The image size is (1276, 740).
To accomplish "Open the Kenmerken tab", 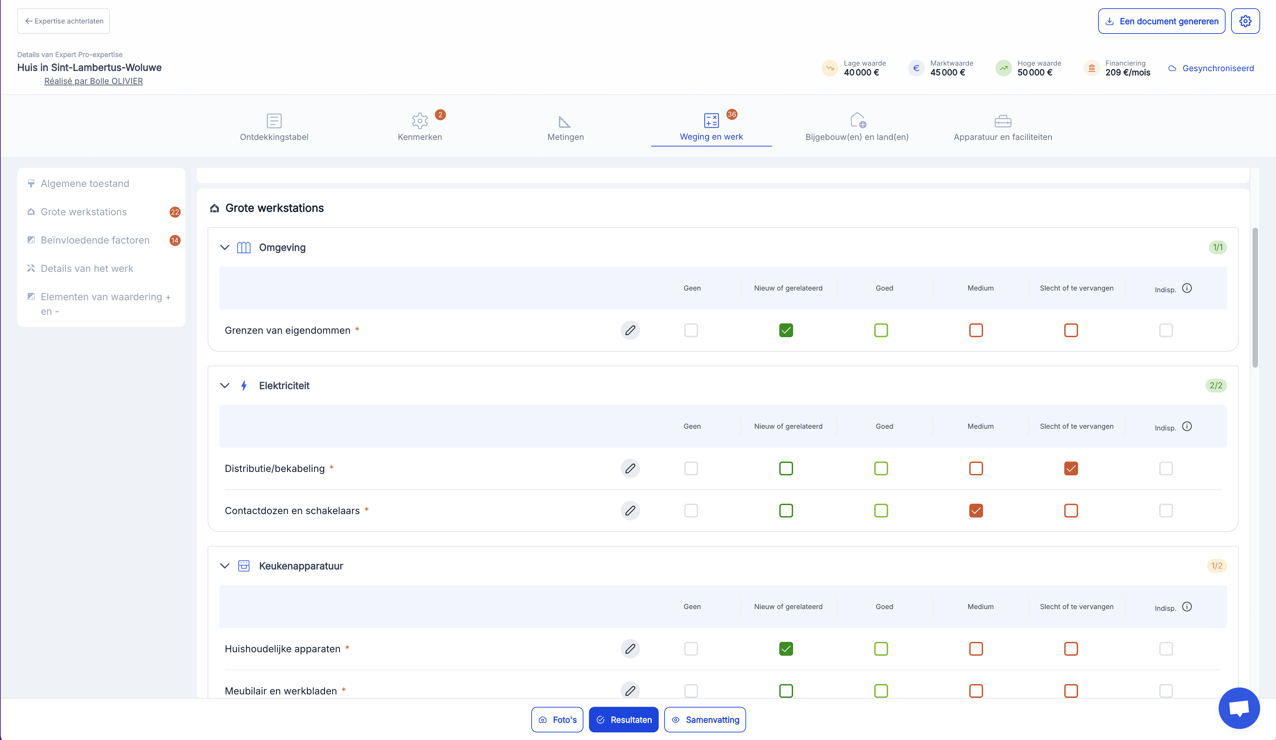I will point(420,127).
